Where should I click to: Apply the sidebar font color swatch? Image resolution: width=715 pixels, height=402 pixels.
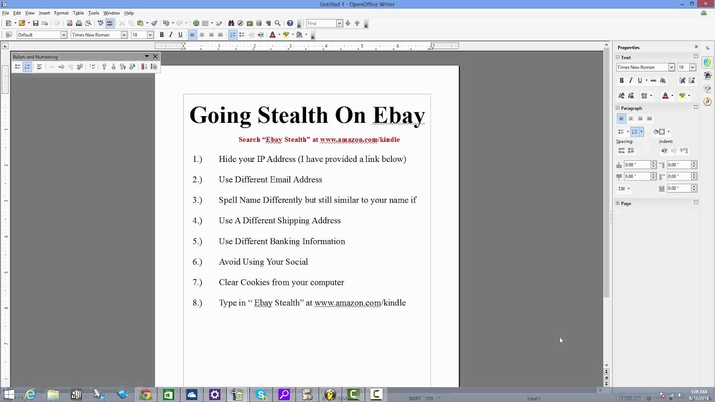[x=665, y=96]
